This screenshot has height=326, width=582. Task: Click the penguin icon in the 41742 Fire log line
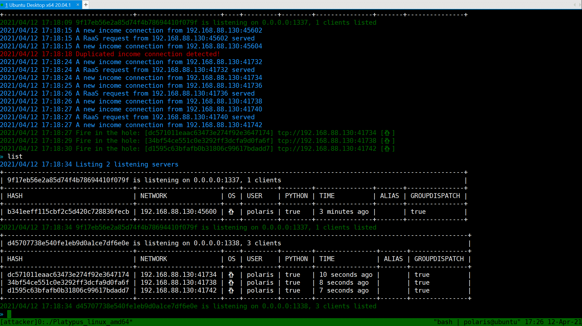coord(387,149)
